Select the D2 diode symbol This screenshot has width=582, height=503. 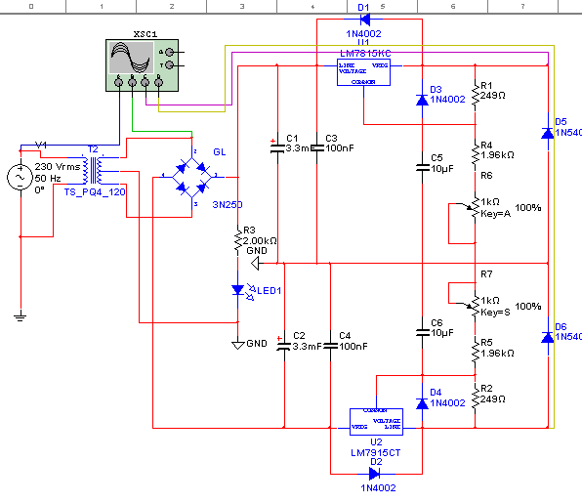click(375, 474)
